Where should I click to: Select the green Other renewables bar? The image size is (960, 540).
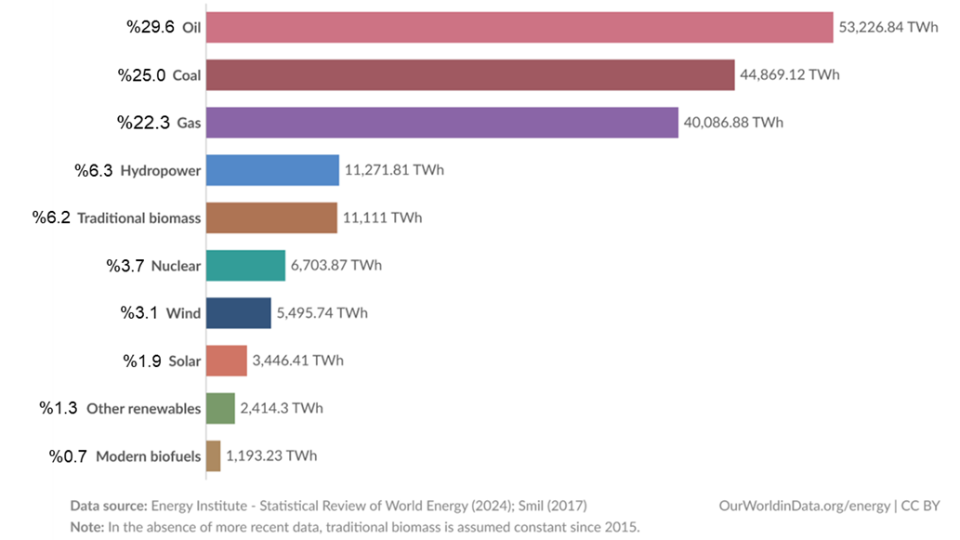pos(220,408)
